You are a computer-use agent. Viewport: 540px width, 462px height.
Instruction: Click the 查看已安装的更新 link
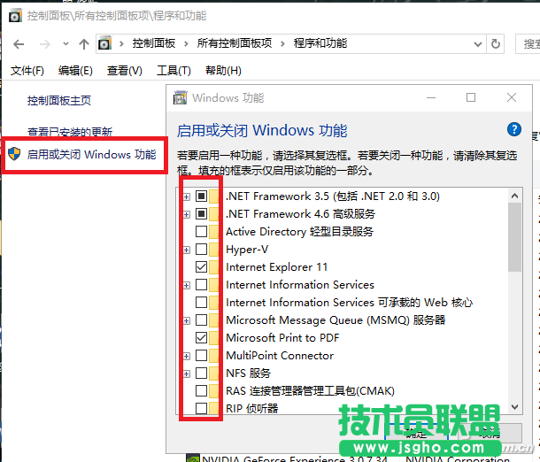point(70,132)
